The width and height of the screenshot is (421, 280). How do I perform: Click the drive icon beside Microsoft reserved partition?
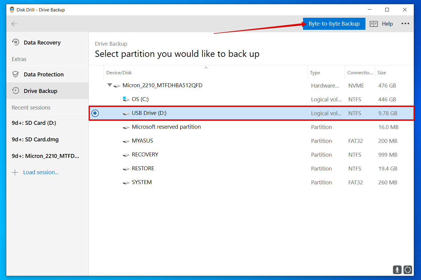tap(126, 127)
